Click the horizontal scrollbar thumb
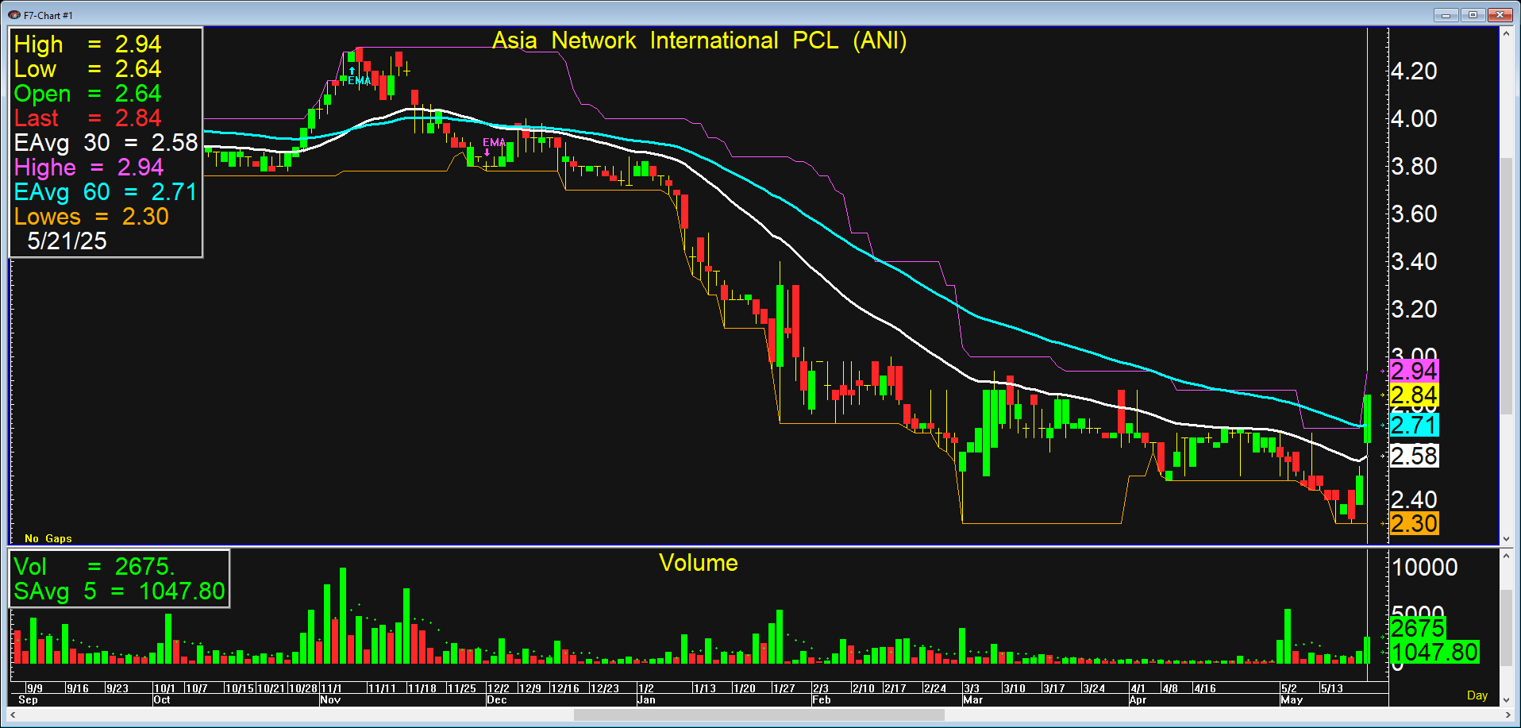The image size is (1521, 728). pyautogui.click(x=759, y=715)
